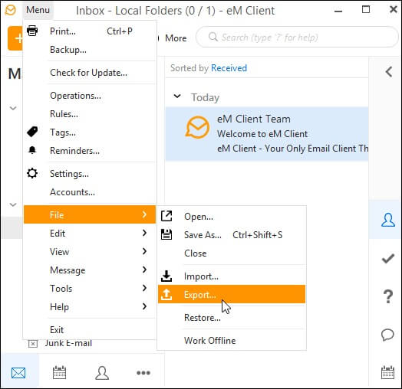The width and height of the screenshot is (402, 389).
Task: Open the sidebar calendar icon
Action: [x=387, y=372]
